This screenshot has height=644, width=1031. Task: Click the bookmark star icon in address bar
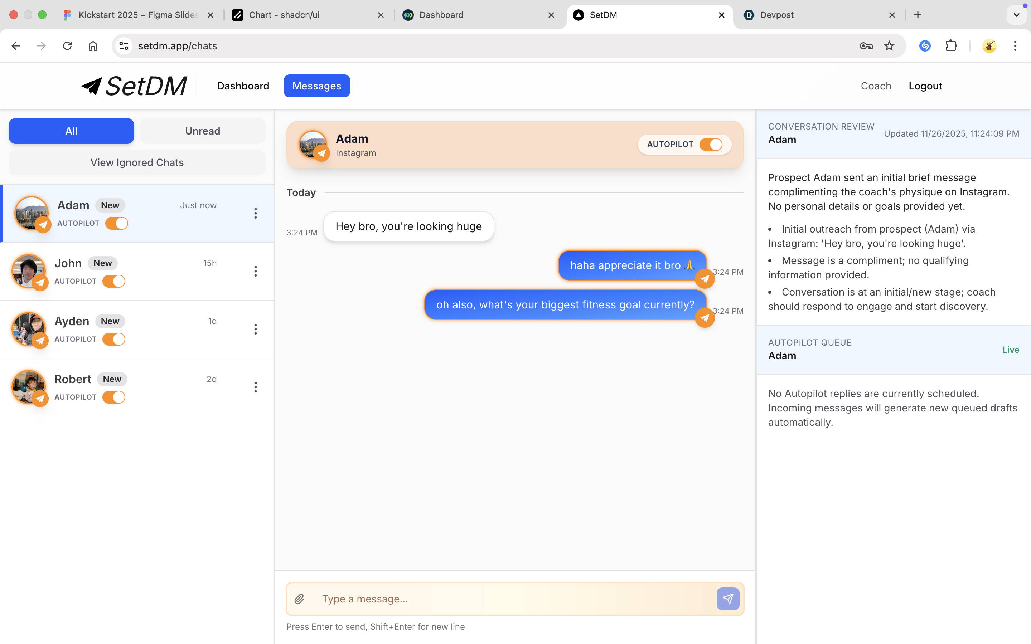pos(889,46)
